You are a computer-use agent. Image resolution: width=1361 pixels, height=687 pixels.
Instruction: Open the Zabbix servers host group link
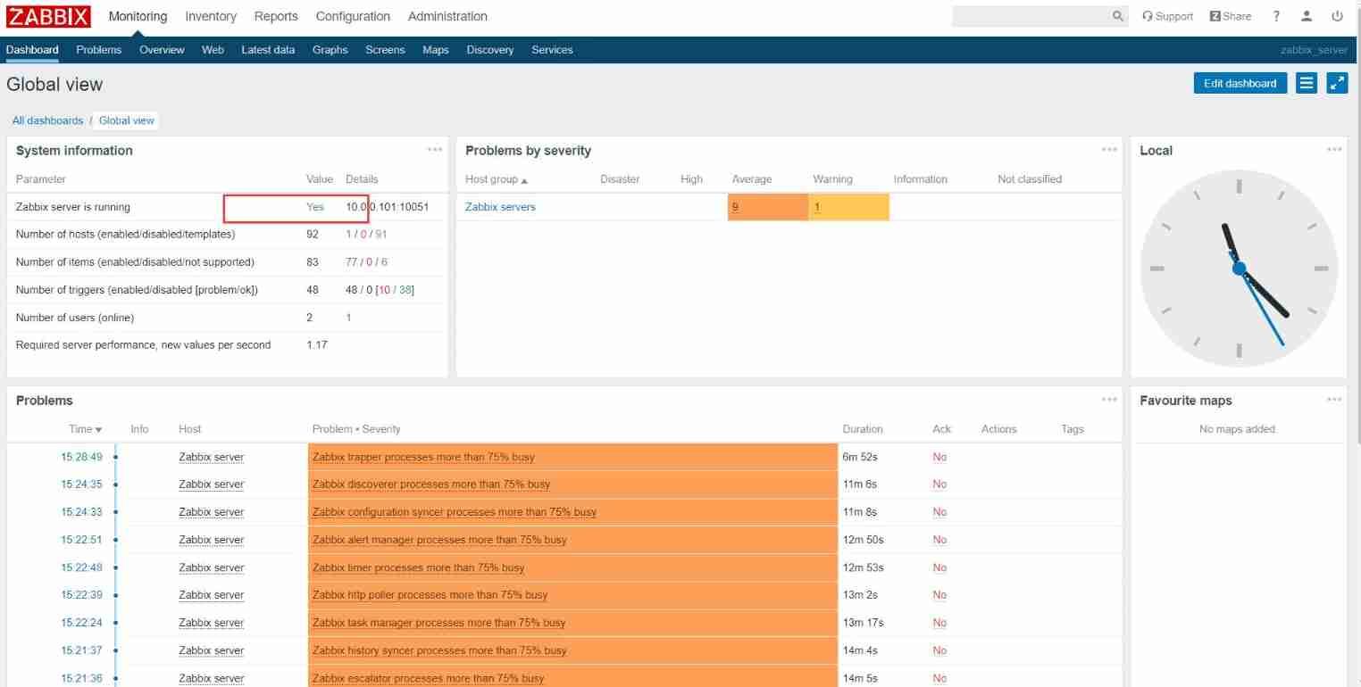500,207
